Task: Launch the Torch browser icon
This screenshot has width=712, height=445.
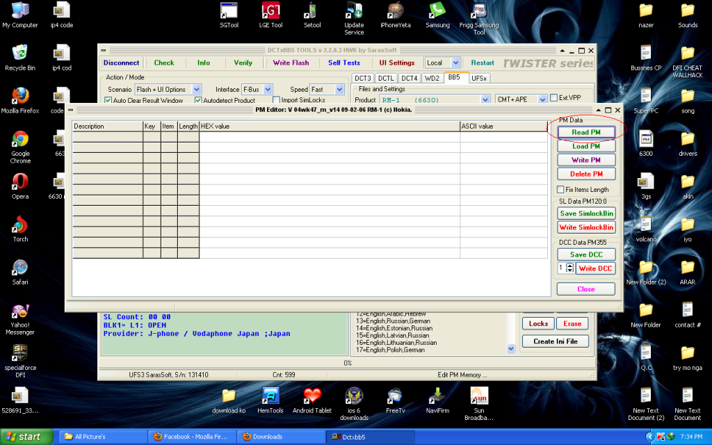Action: pyautogui.click(x=20, y=225)
